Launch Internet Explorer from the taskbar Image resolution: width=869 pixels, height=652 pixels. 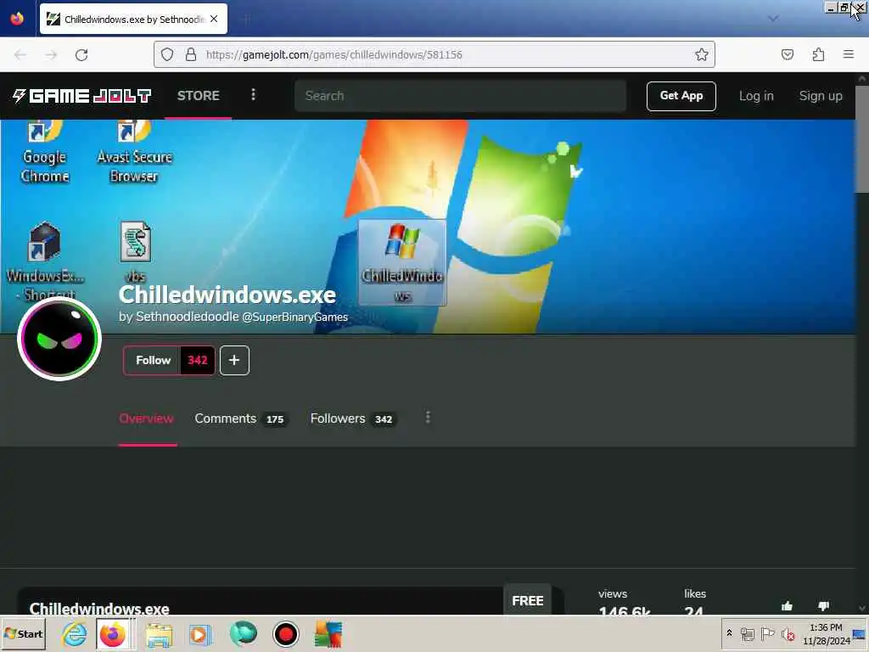coord(75,633)
